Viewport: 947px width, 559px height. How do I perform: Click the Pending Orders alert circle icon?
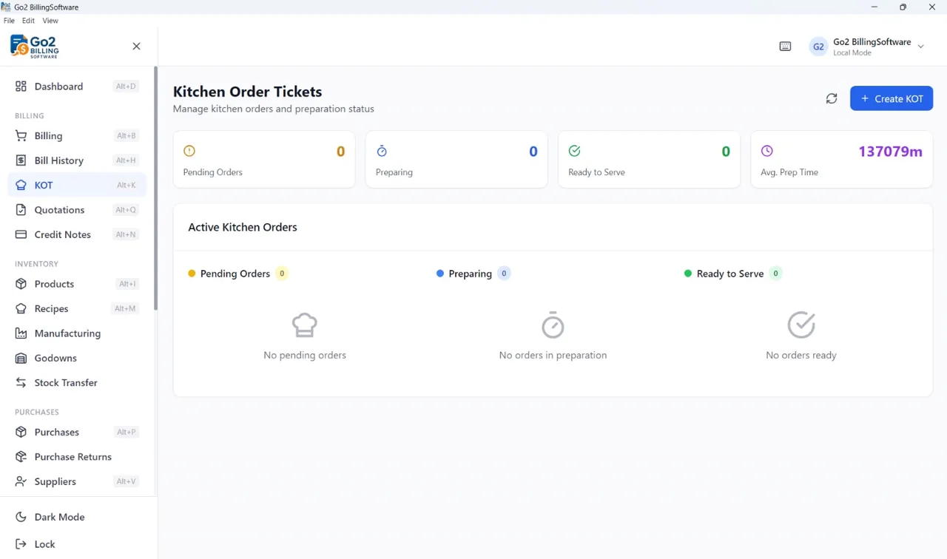tap(189, 151)
